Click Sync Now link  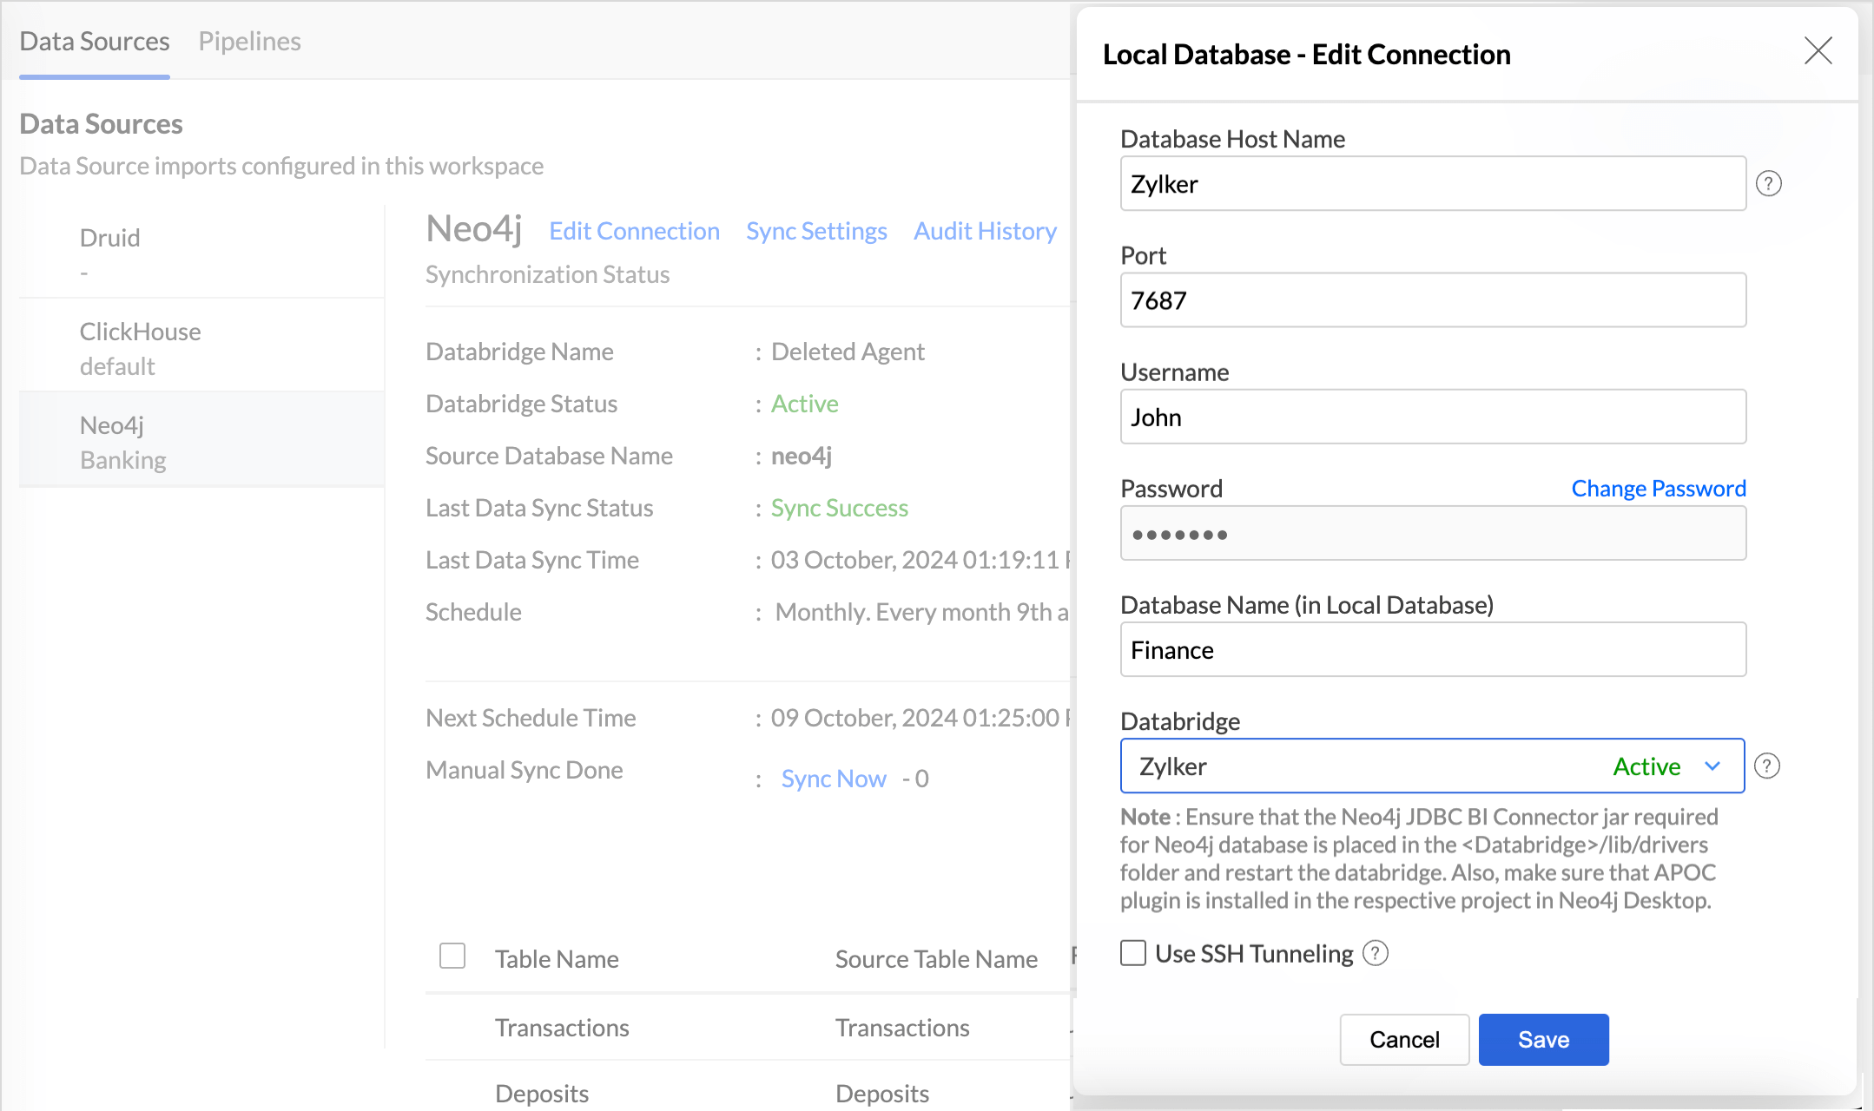pos(834,779)
